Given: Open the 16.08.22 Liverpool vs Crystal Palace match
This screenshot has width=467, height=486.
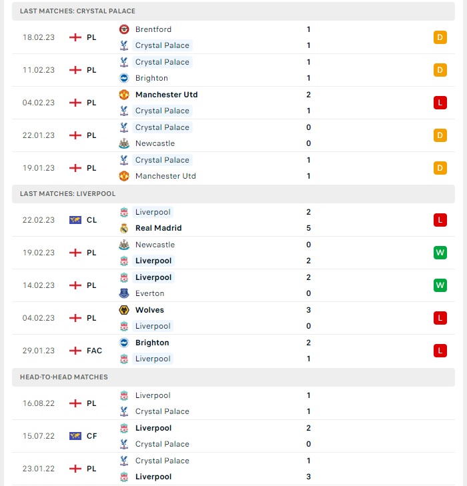Looking at the screenshot, I should click(233, 403).
